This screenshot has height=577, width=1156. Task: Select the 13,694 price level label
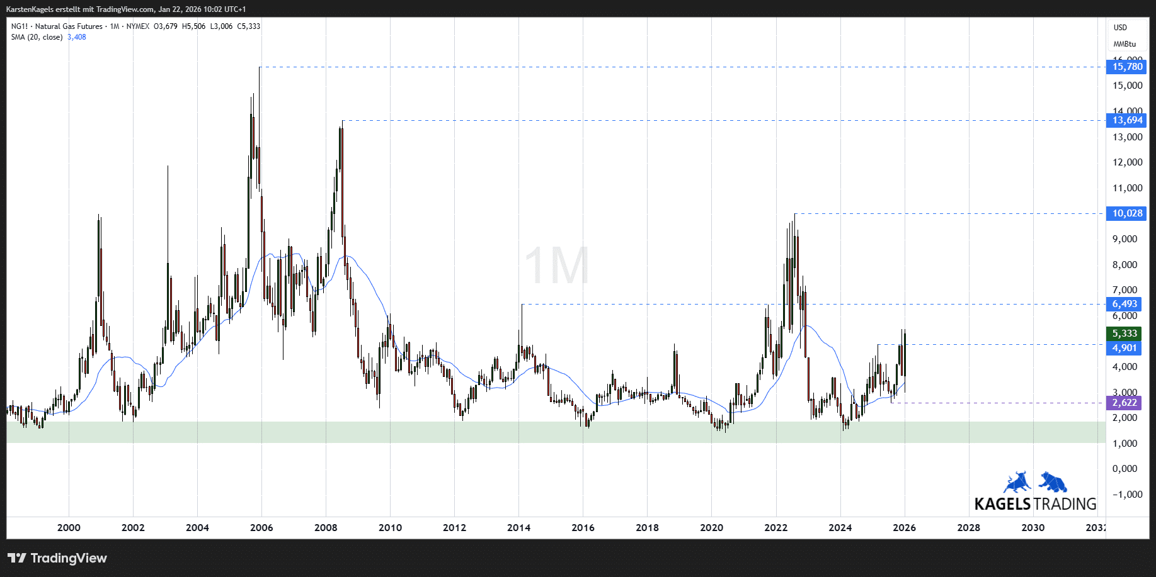(1126, 120)
